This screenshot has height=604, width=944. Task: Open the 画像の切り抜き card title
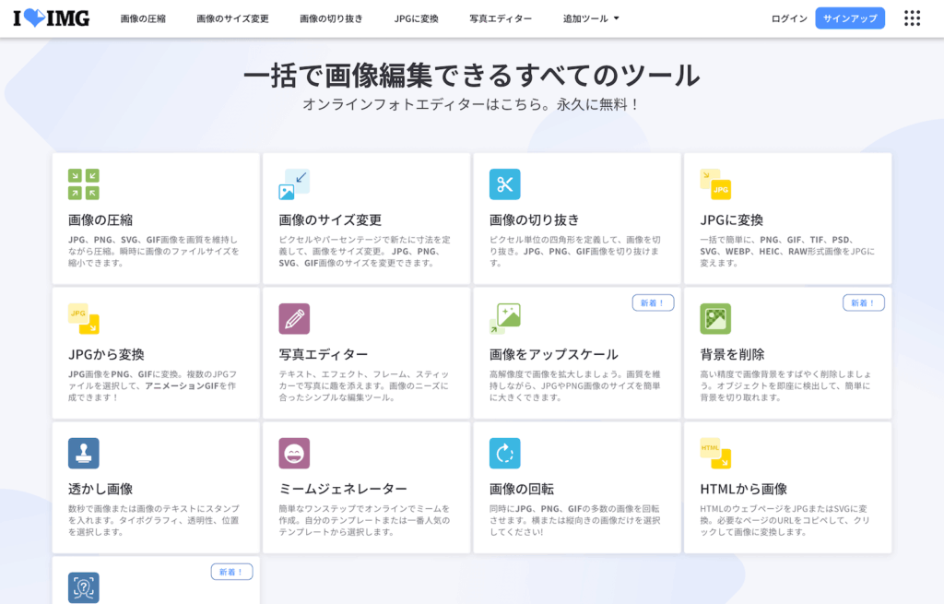pyautogui.click(x=534, y=219)
